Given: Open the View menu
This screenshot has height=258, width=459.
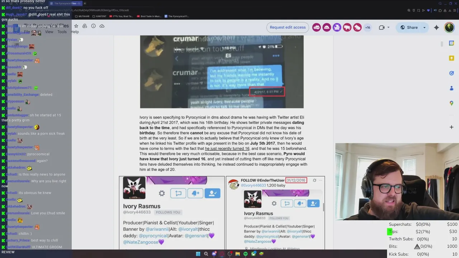Looking at the screenshot, I should click(x=49, y=32).
